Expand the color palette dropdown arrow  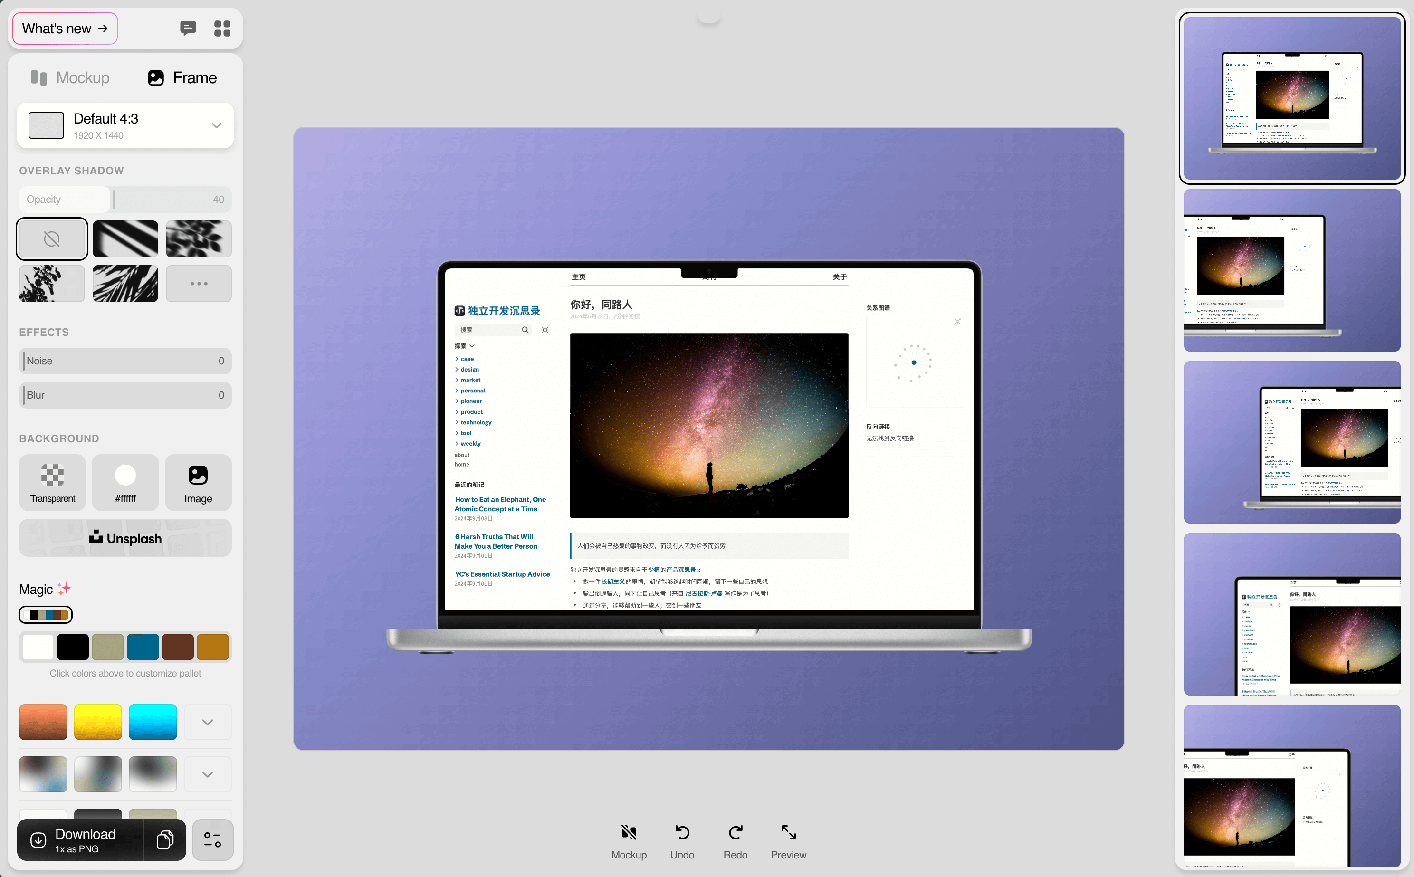[x=207, y=720]
